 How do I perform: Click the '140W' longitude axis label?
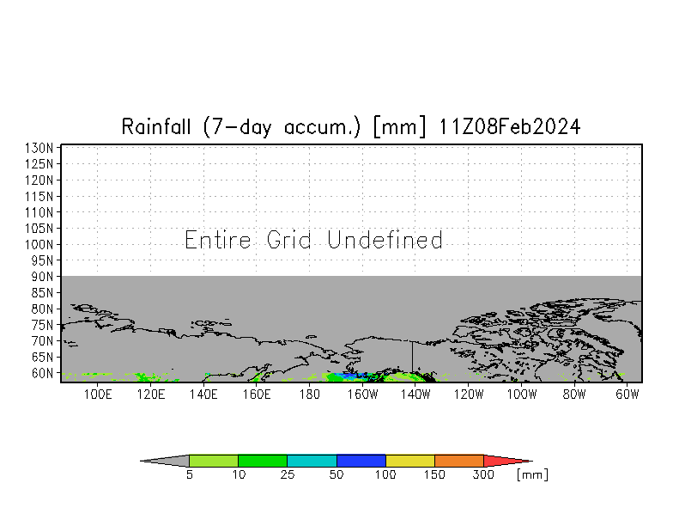point(415,394)
